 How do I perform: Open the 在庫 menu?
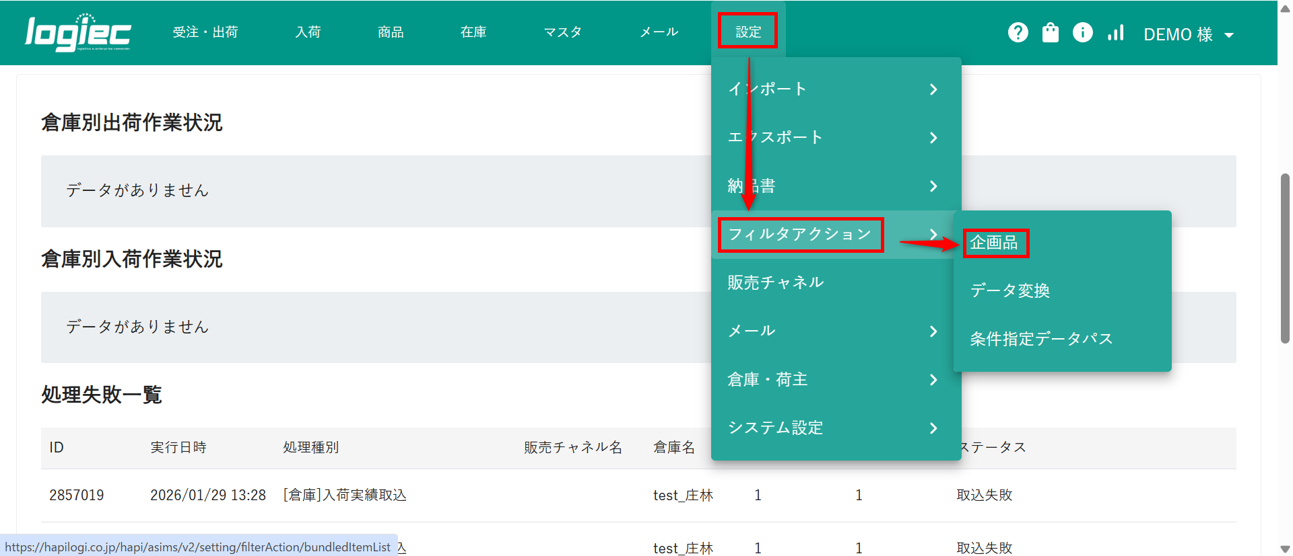tap(473, 32)
